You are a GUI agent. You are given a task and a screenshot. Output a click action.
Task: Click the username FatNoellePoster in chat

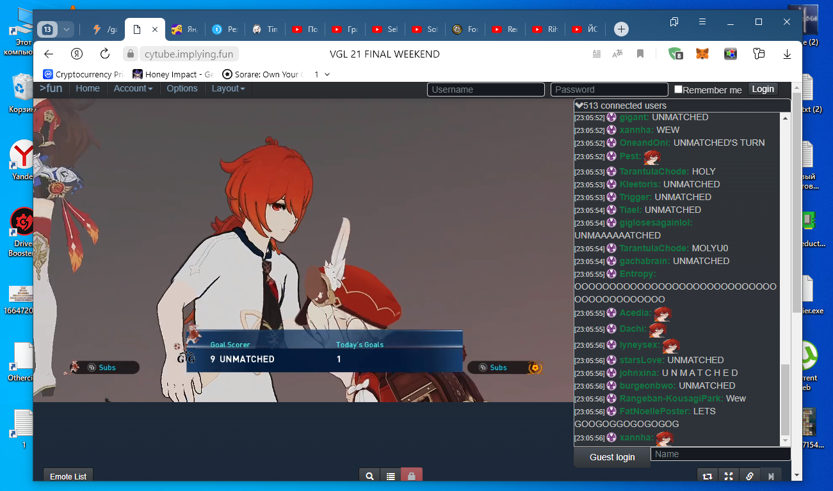click(655, 411)
